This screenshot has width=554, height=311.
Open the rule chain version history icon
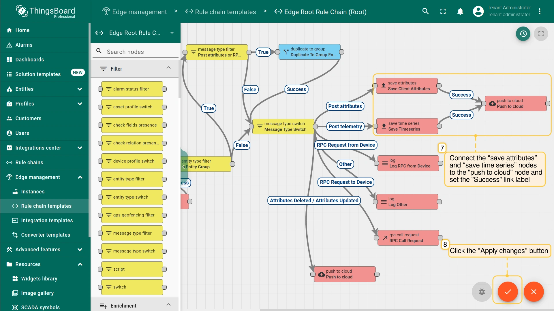point(523,34)
